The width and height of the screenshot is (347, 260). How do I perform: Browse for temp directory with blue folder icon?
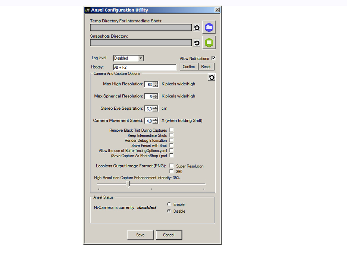[x=209, y=28]
